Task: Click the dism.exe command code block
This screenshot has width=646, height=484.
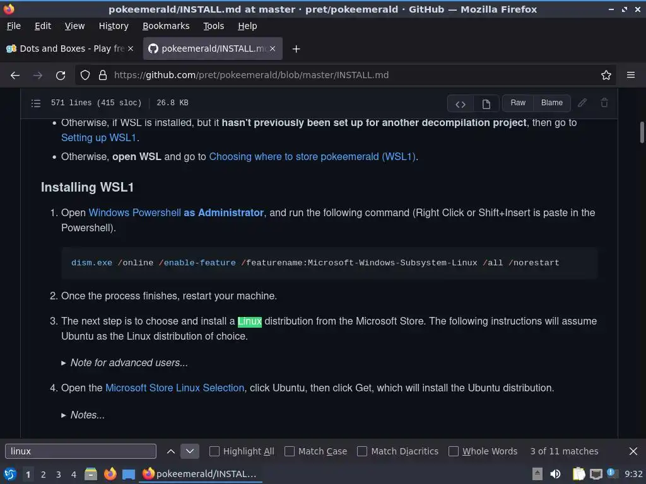Action: point(329,263)
